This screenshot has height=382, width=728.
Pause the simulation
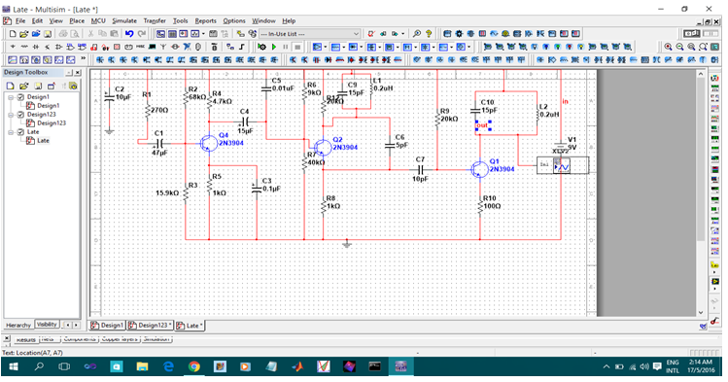click(x=286, y=47)
